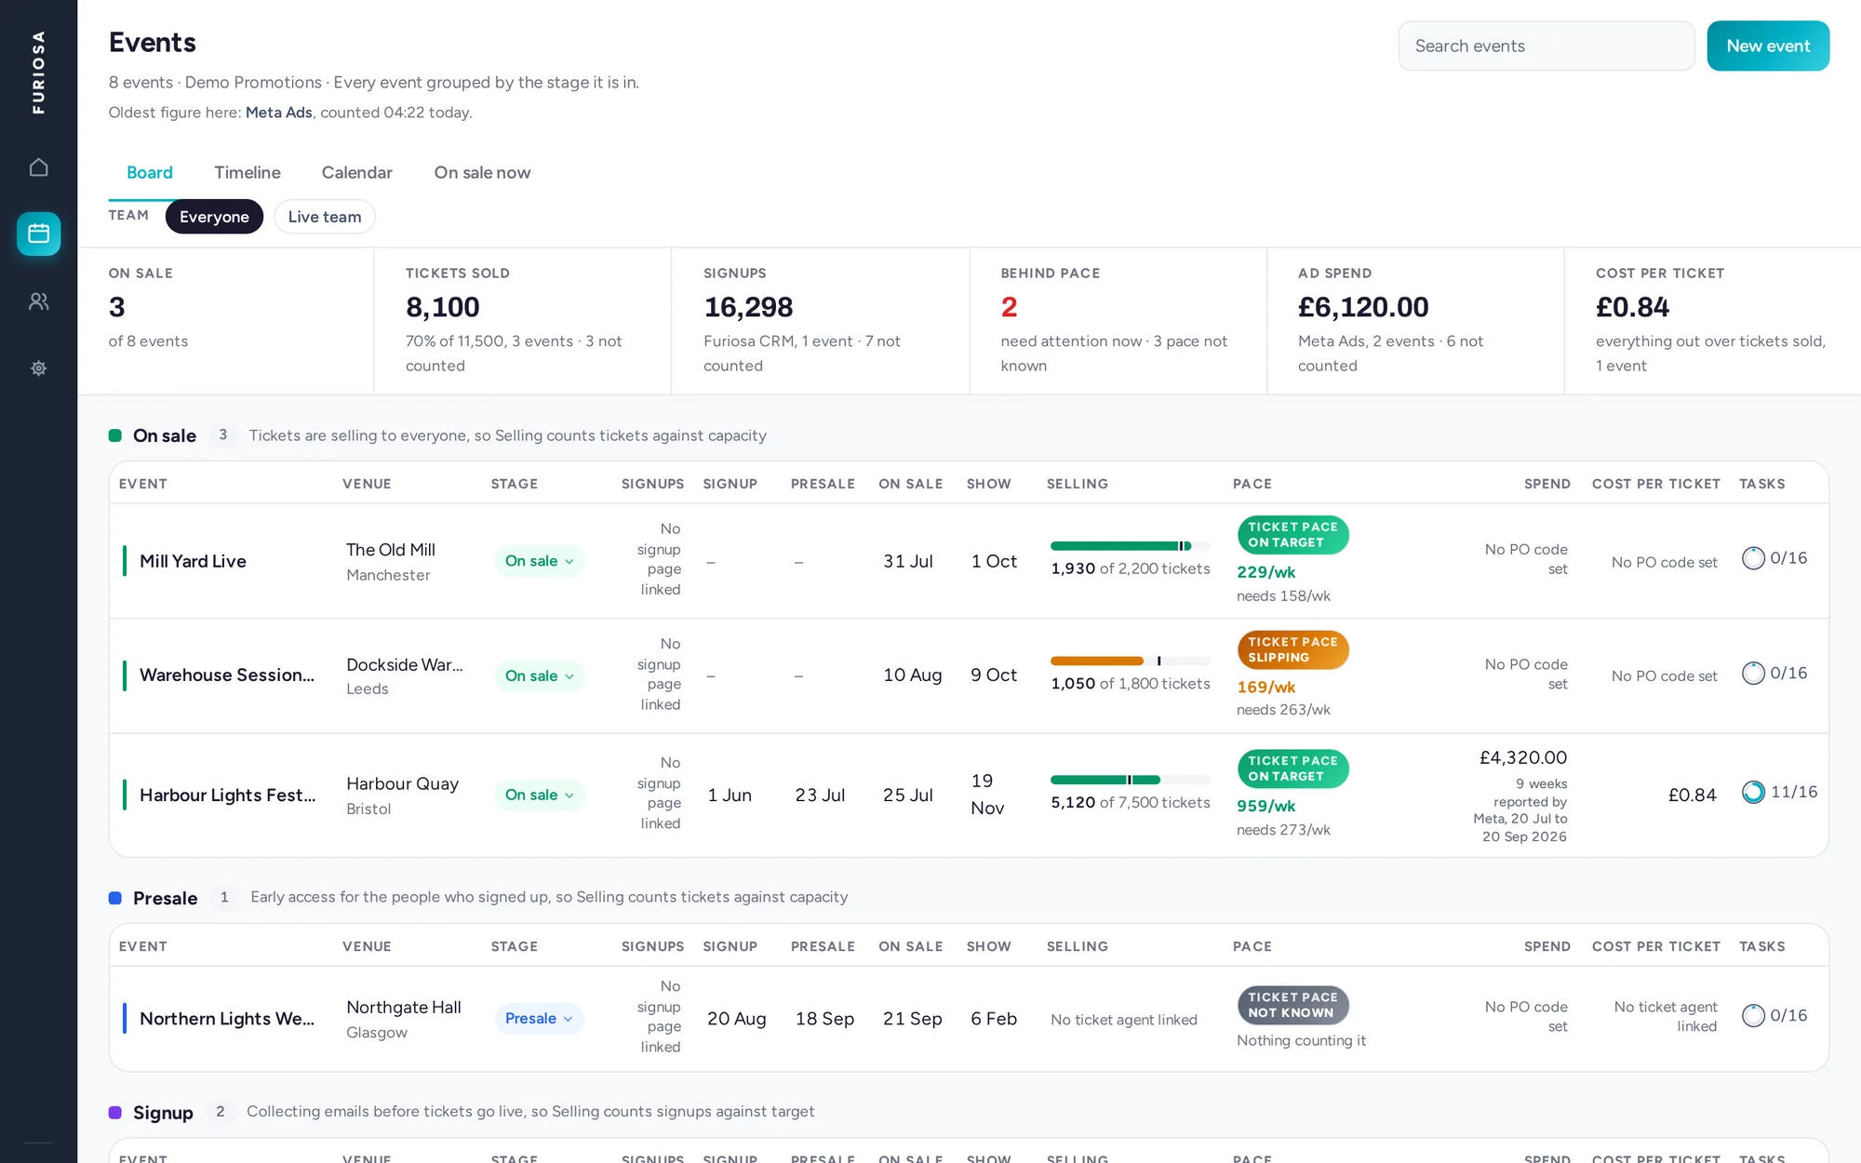Screen dimensions: 1861x1163
Task: Click Ticket Pace Slipping badge
Action: coord(1292,649)
